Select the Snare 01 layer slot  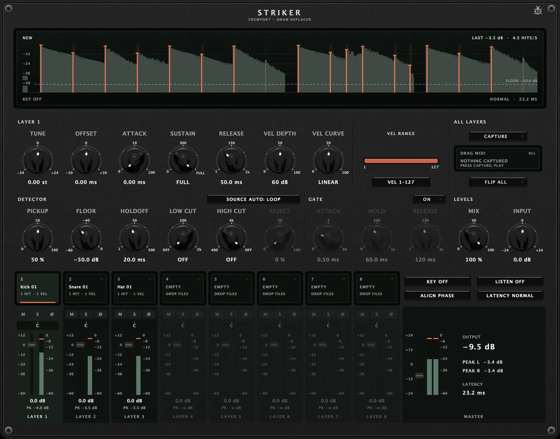[86, 288]
